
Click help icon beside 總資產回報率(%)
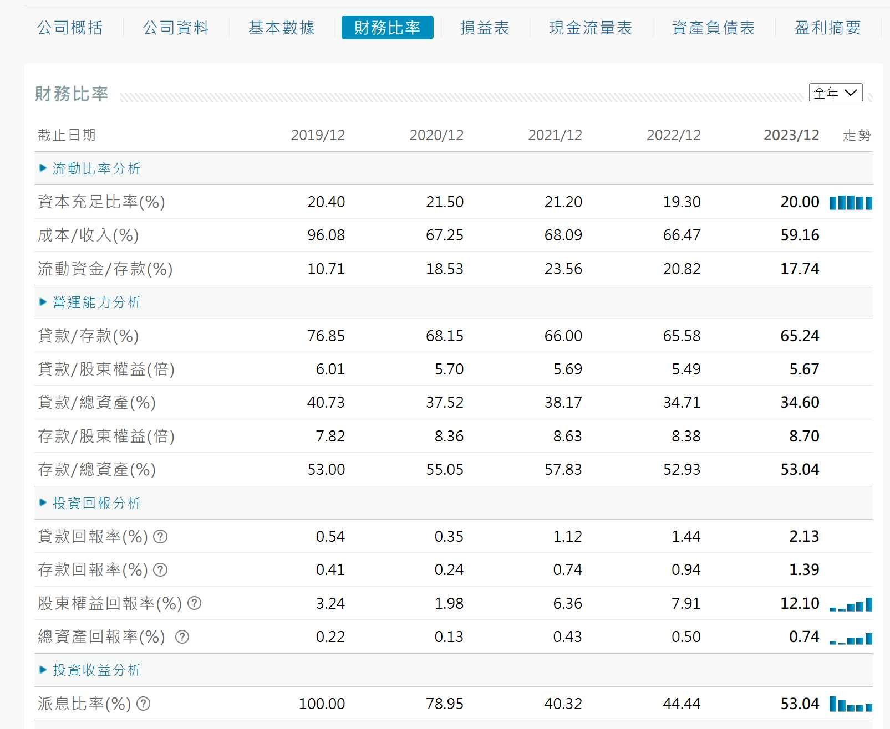tap(182, 637)
